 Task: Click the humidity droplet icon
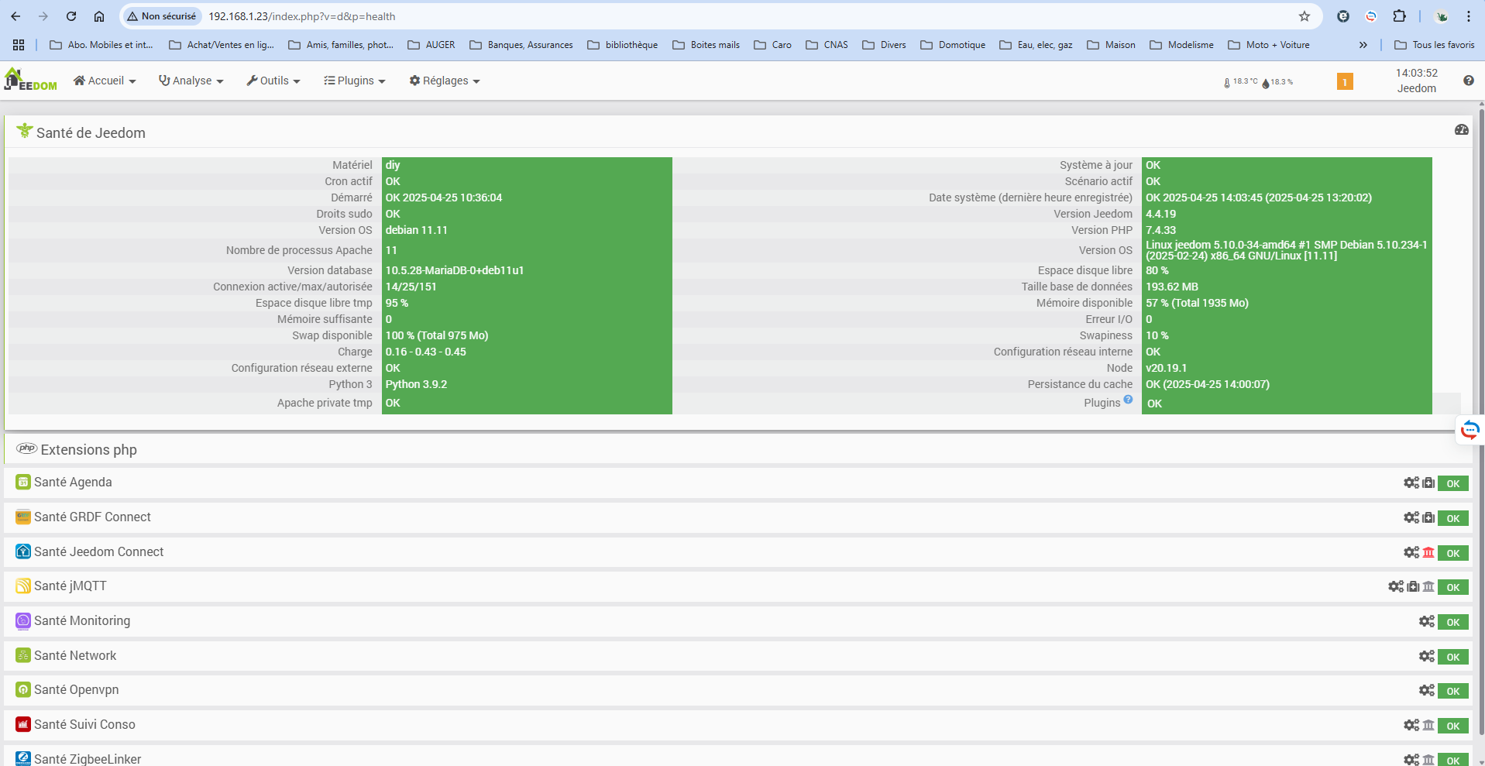(1266, 83)
